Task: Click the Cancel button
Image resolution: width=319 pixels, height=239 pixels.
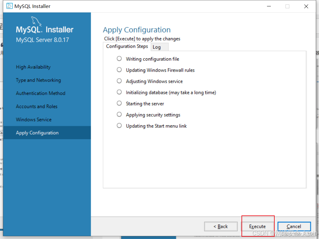Action: pyautogui.click(x=294, y=226)
